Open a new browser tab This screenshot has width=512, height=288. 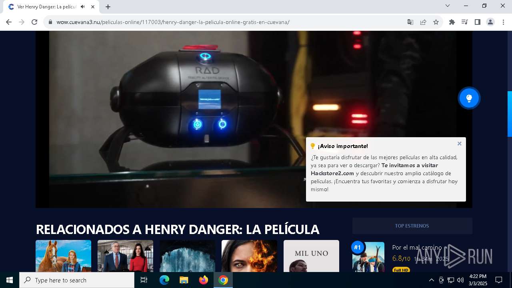click(x=108, y=7)
